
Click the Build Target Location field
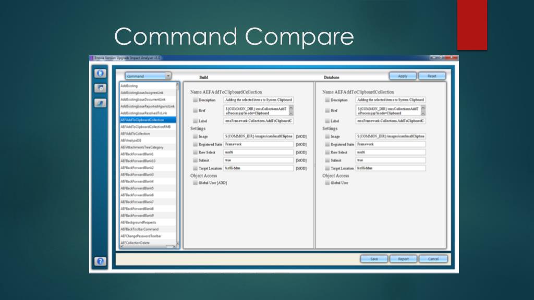pyautogui.click(x=259, y=168)
